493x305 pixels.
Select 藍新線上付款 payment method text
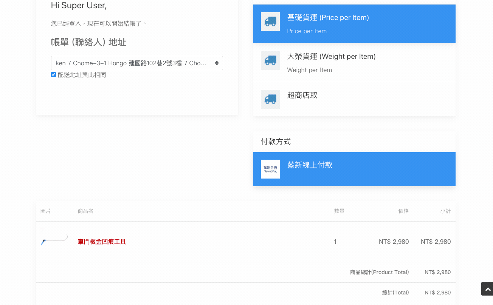point(310,165)
